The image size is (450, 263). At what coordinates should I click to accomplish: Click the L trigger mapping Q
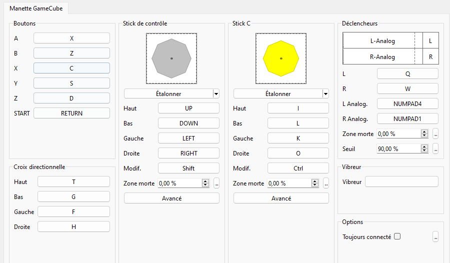coord(407,74)
